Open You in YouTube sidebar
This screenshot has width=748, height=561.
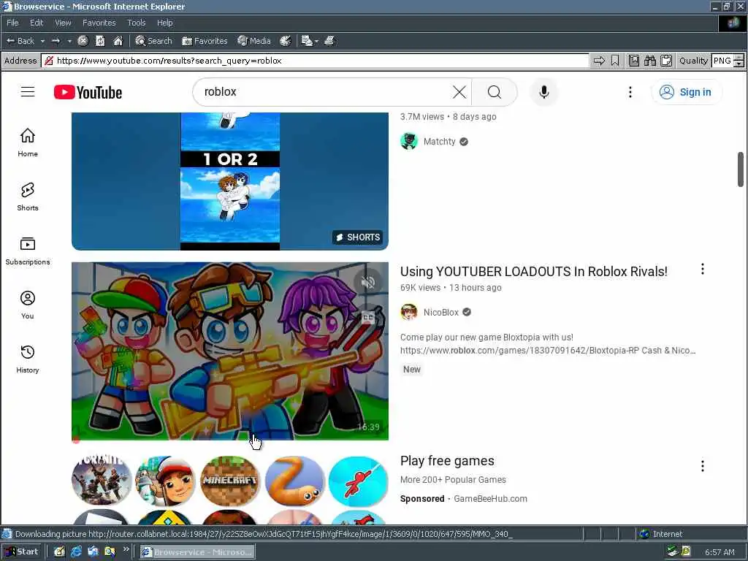[x=28, y=305]
